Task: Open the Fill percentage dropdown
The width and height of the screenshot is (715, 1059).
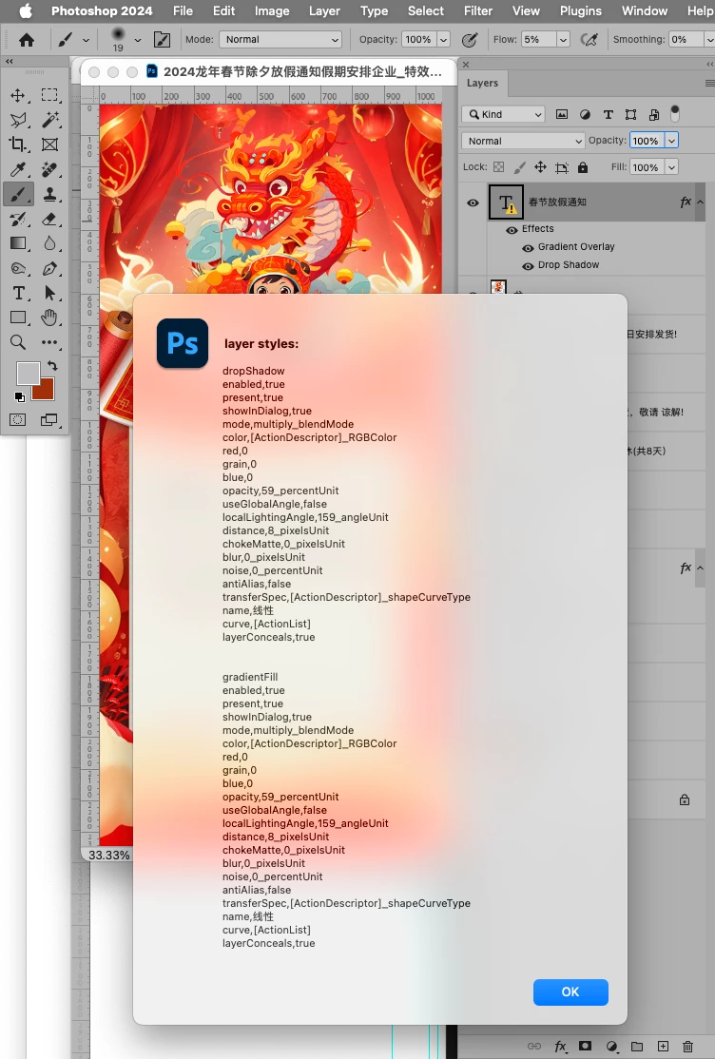Action: click(671, 166)
